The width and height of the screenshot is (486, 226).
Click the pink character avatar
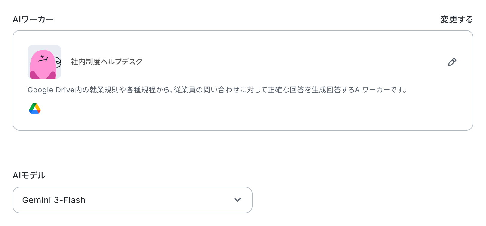[x=44, y=62]
